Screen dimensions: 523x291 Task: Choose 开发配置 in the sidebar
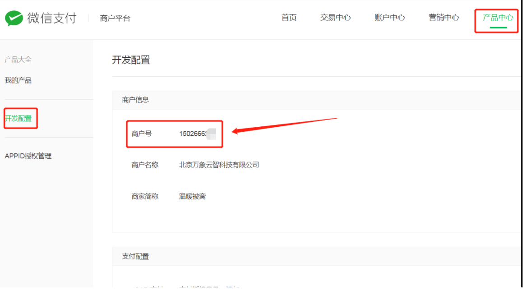[18, 118]
